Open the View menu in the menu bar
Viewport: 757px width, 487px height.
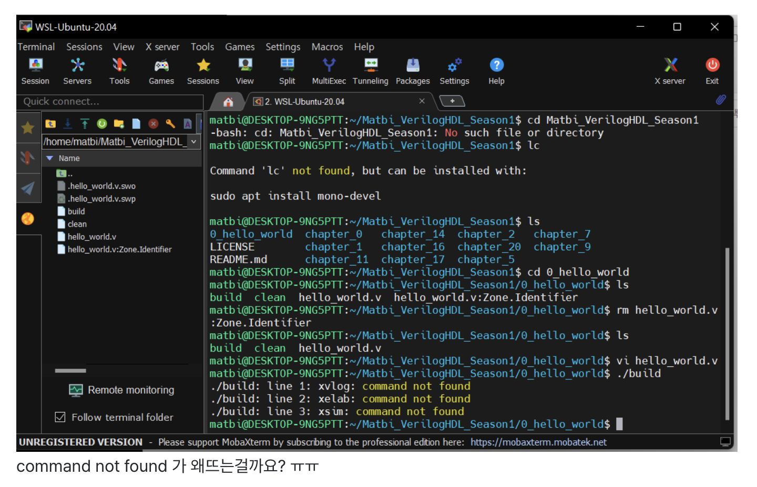124,47
